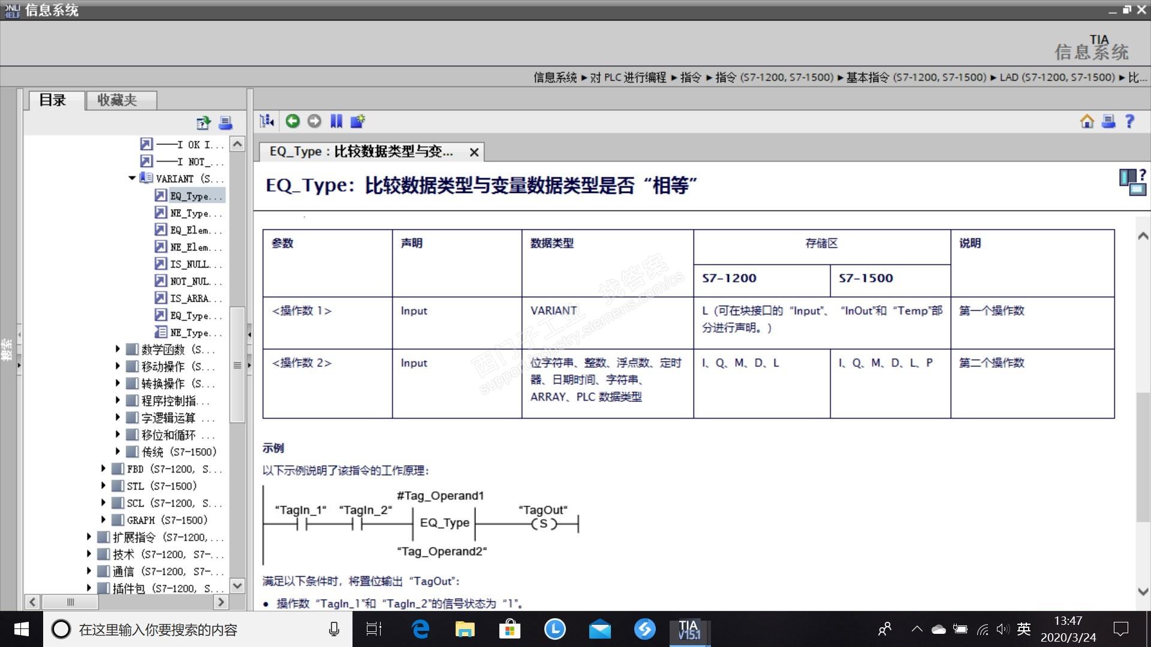
Task: Open TIA V15.1 from the taskbar
Action: coord(689,630)
